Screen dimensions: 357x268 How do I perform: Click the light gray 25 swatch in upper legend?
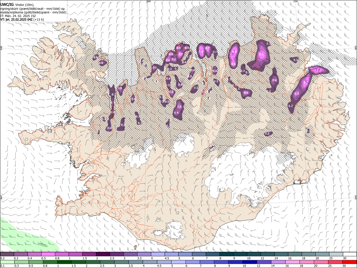coord(336,254)
